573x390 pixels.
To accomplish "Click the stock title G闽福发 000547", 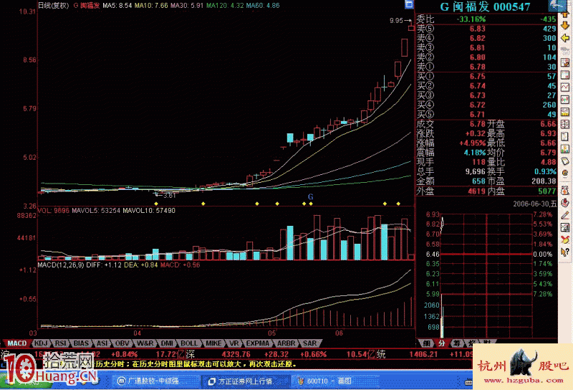I will coord(485,6).
